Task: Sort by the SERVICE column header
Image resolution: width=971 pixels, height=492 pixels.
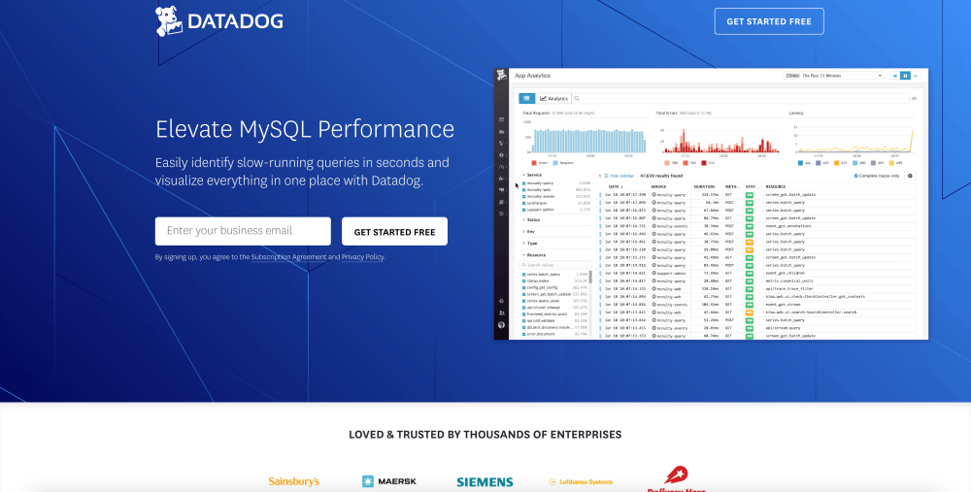Action: coord(658,186)
